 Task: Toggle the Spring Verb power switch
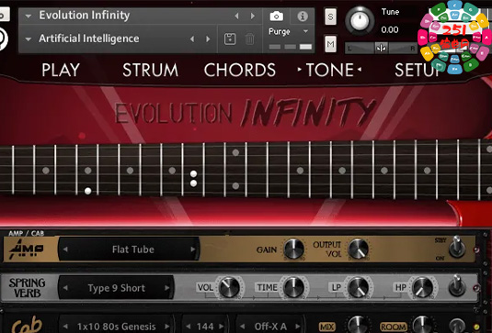coord(457,286)
